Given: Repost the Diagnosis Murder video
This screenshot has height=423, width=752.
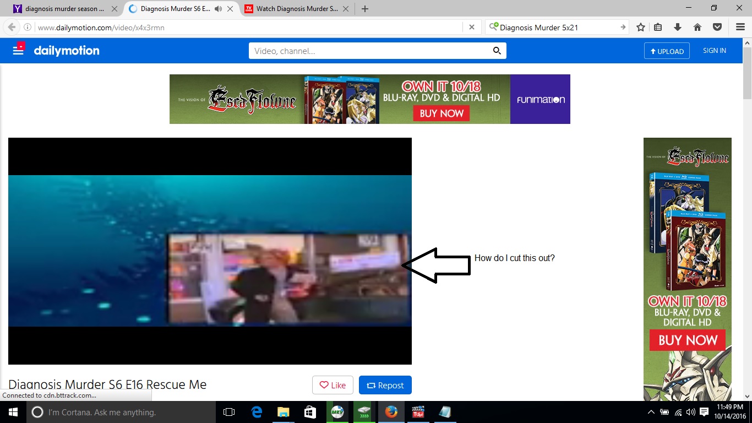Looking at the screenshot, I should pyautogui.click(x=385, y=385).
